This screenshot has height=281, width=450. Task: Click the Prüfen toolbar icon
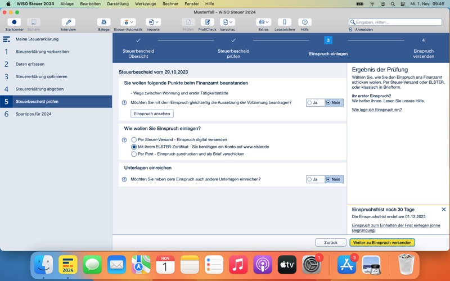[x=188, y=22]
